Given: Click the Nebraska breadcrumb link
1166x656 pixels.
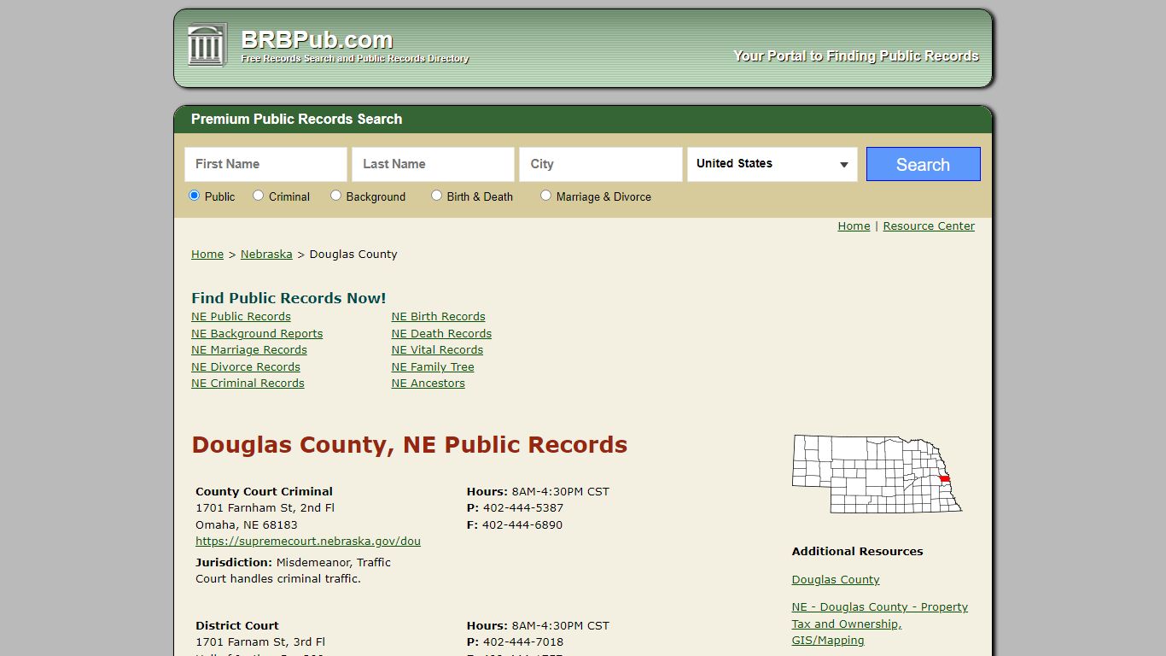Looking at the screenshot, I should 266,255.
